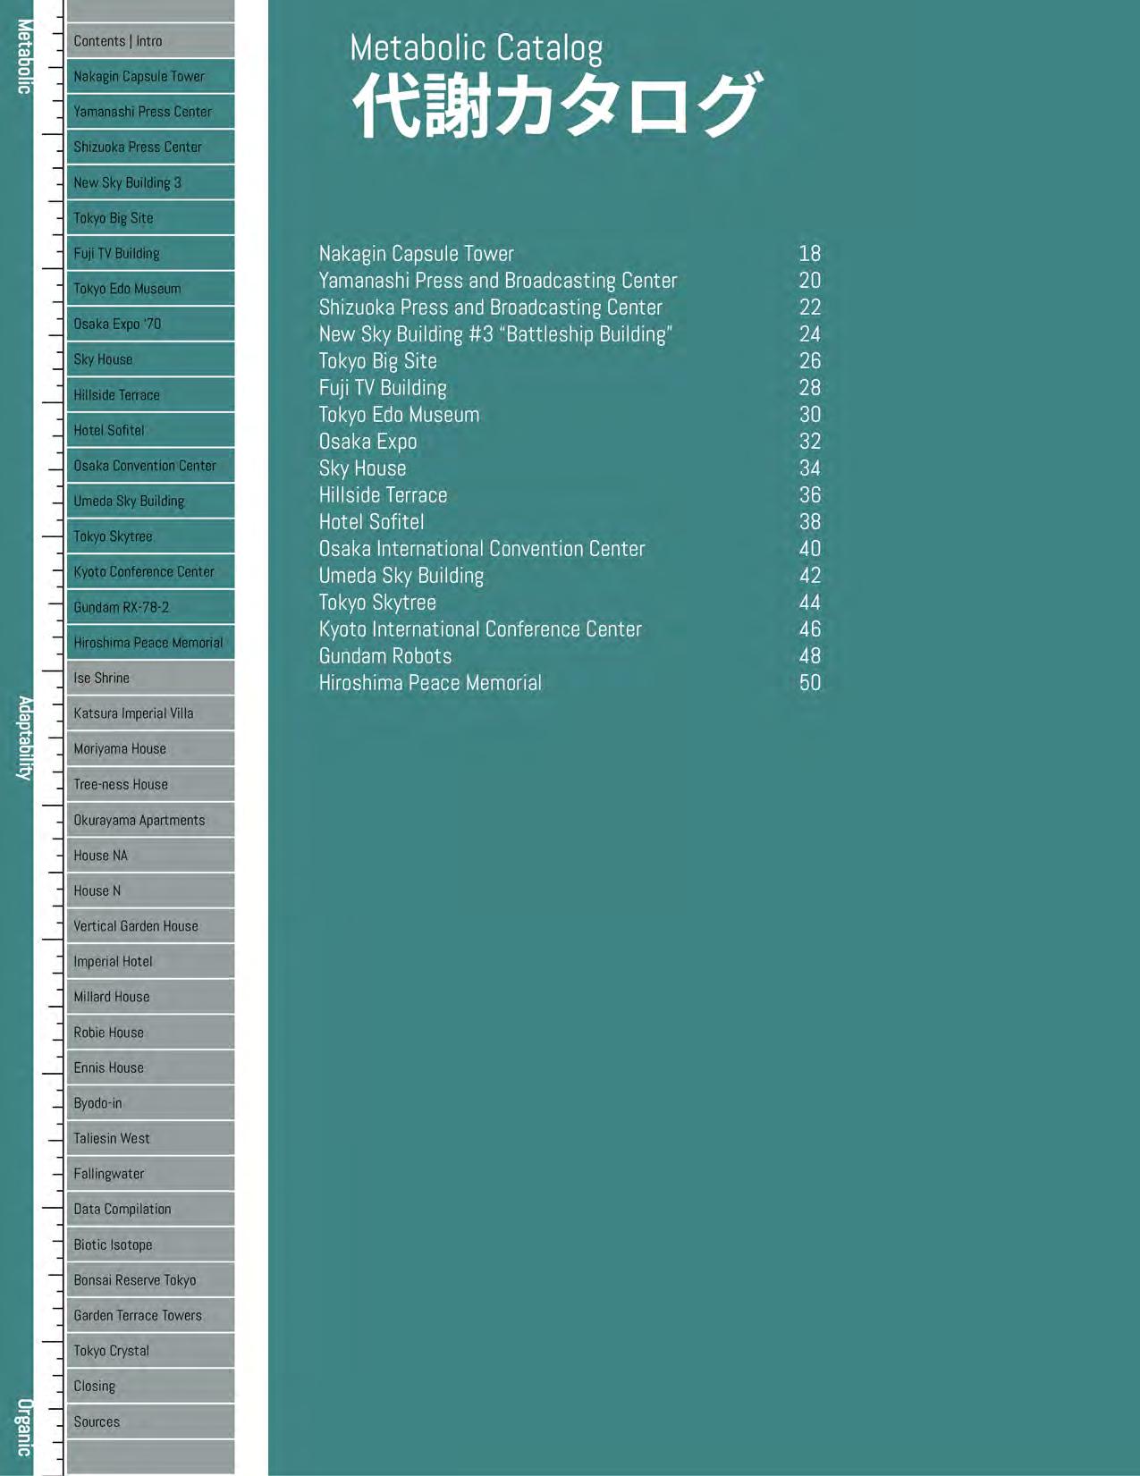Viewport: 1140px width, 1476px height.
Task: Select Tokyo Edo Museum sidebar tab
Action: (150, 289)
